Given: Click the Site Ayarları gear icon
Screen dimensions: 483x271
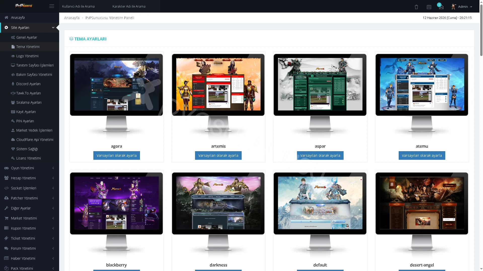Looking at the screenshot, I should tap(6, 28).
